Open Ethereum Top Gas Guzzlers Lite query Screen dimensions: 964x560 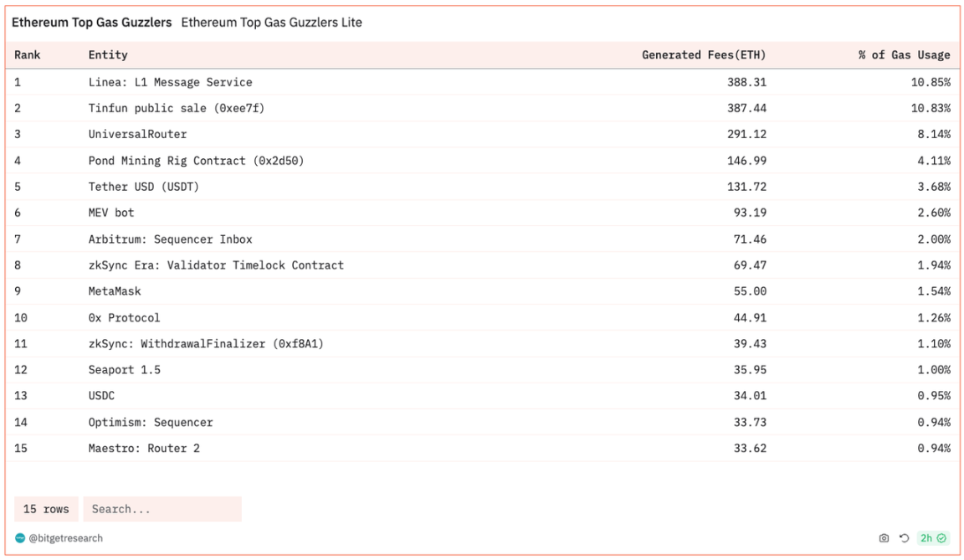pyautogui.click(x=271, y=23)
